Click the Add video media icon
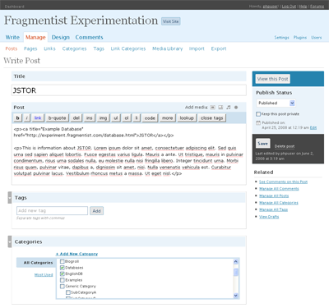Viewport: 329px width, 308px height. pyautogui.click(x=220, y=108)
